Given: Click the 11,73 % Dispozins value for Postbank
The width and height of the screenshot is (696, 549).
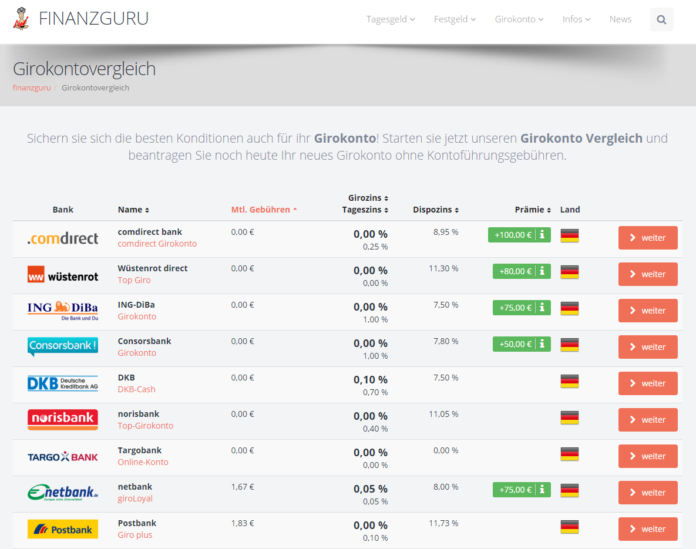Looking at the screenshot, I should click(x=443, y=523).
